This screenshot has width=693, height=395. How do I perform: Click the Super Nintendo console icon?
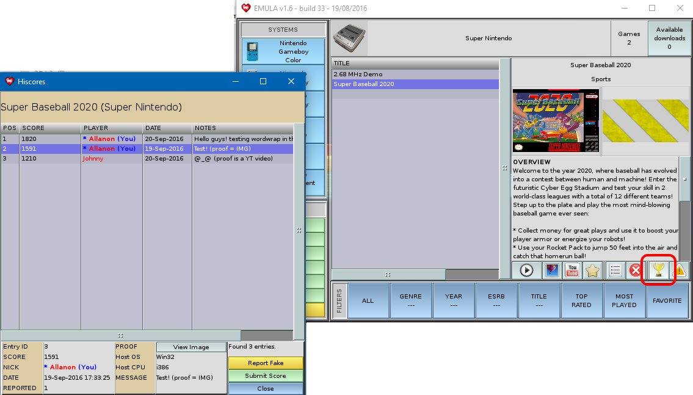pyautogui.click(x=349, y=38)
